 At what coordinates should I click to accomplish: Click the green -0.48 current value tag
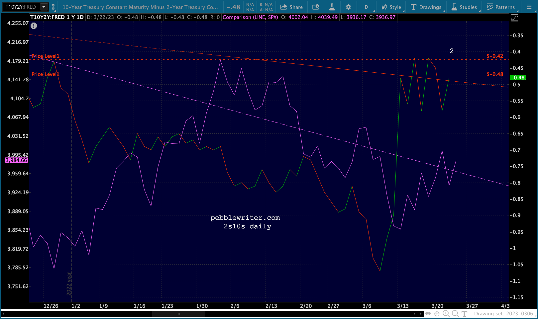tap(517, 78)
